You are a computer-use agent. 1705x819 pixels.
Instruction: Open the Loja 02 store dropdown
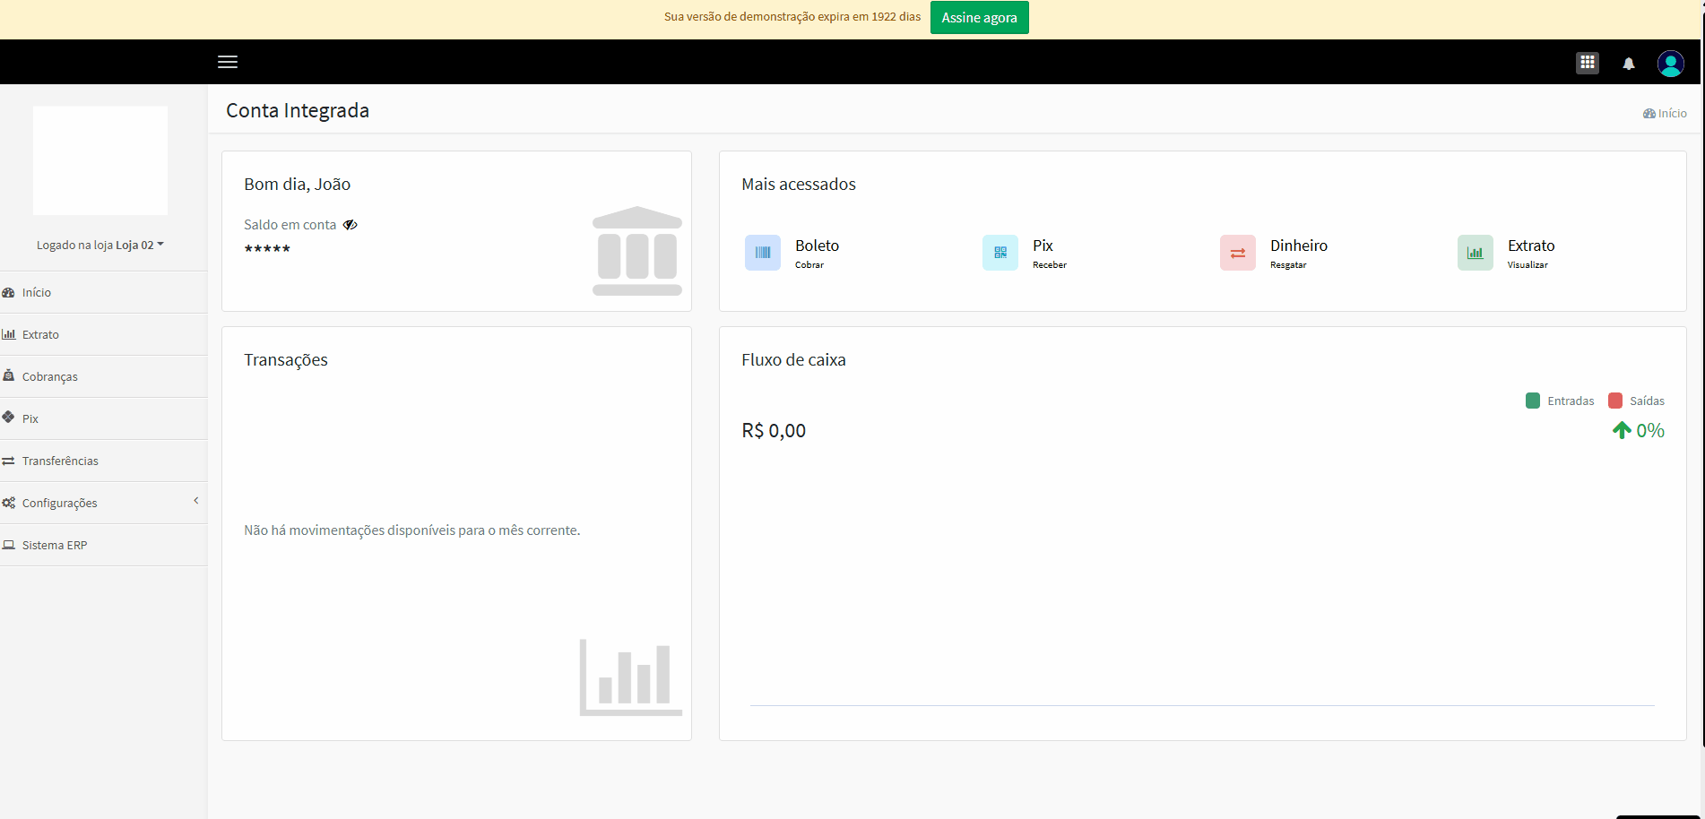(140, 245)
